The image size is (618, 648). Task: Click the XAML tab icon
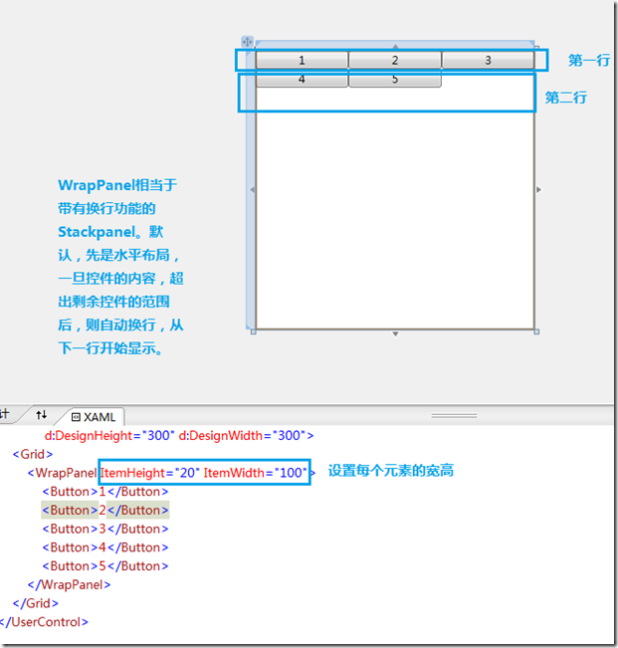pyautogui.click(x=76, y=417)
